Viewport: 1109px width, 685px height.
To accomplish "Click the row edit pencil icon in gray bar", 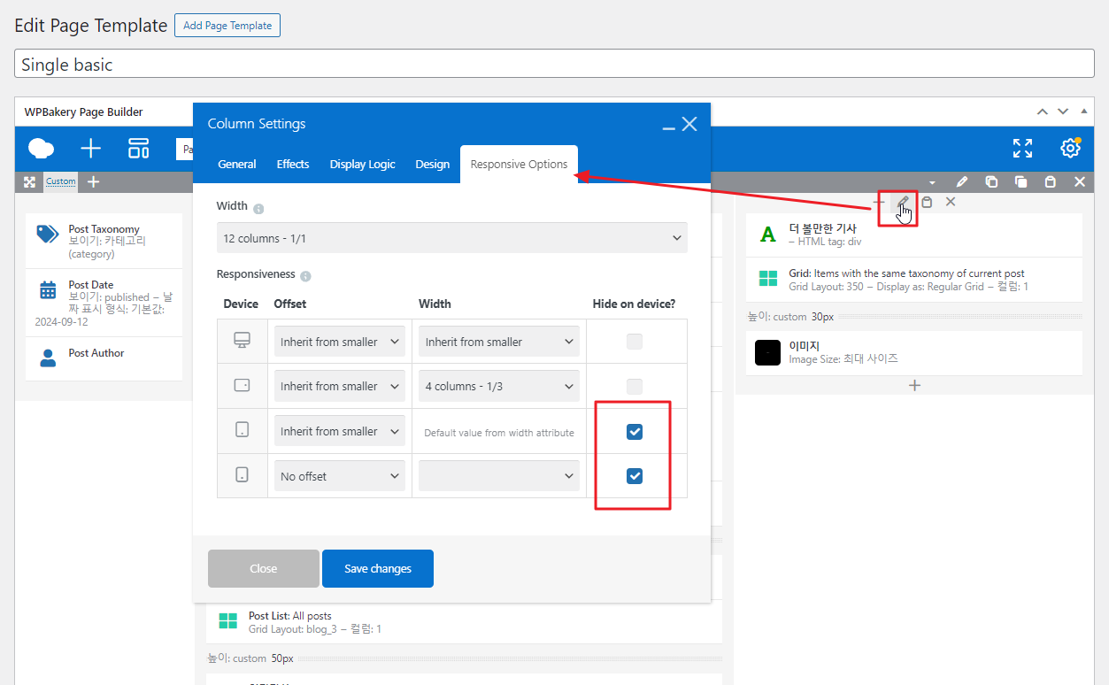I will coord(962,181).
